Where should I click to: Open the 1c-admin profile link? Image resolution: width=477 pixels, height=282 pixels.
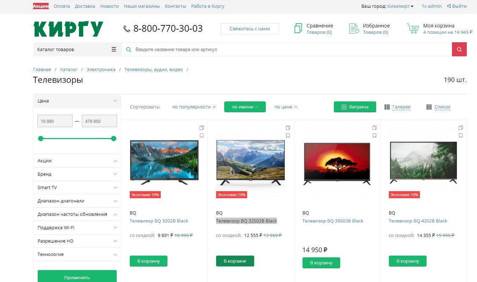432,6
